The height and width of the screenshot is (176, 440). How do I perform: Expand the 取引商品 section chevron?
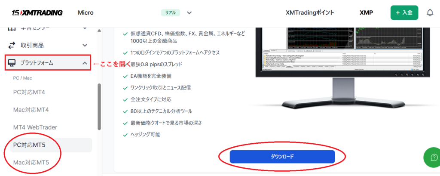pyautogui.click(x=85, y=45)
